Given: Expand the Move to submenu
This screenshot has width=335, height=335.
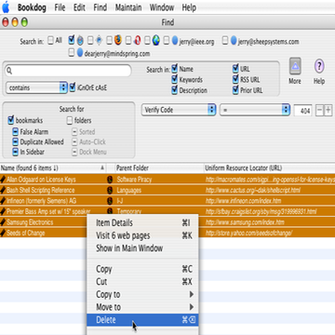Looking at the screenshot, I should tap(142, 307).
